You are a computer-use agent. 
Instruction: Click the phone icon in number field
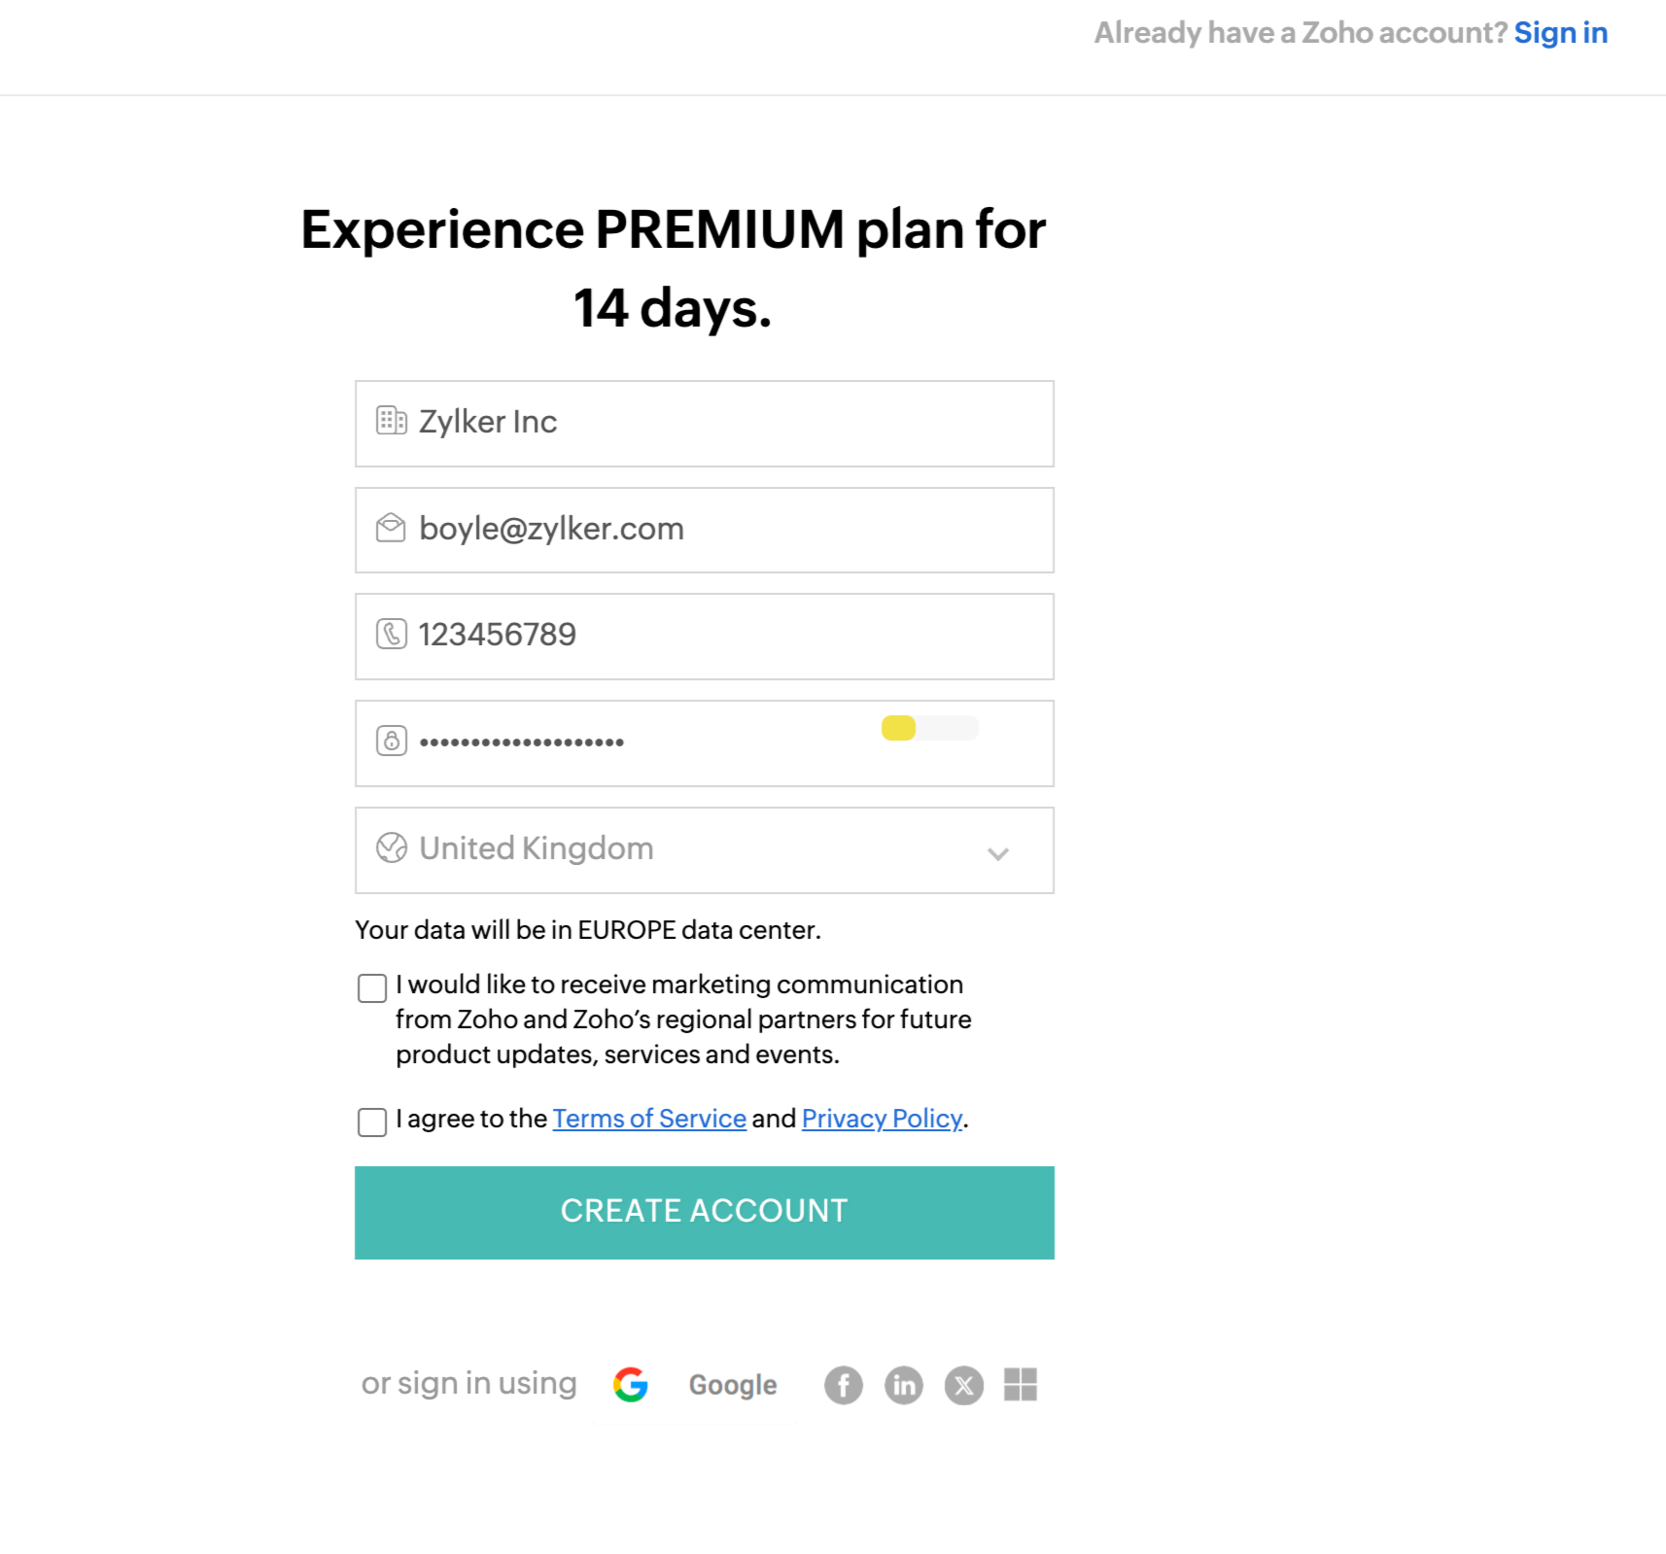point(391,635)
